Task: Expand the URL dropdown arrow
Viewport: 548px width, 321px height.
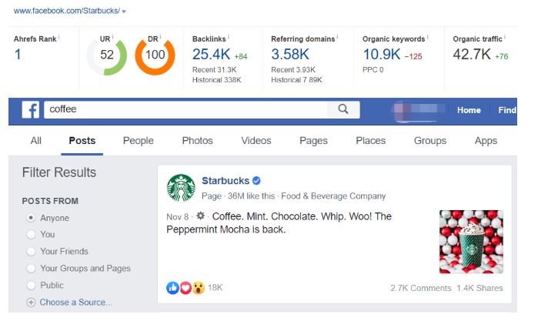Action: (x=124, y=12)
